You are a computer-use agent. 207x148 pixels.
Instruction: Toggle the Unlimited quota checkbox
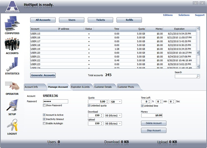click(x=89, y=106)
